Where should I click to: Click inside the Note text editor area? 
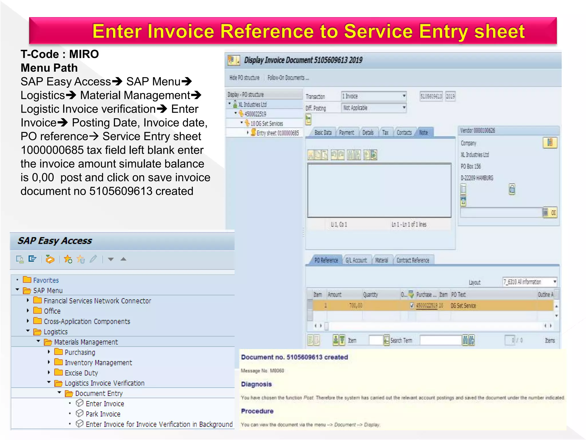tap(379, 190)
